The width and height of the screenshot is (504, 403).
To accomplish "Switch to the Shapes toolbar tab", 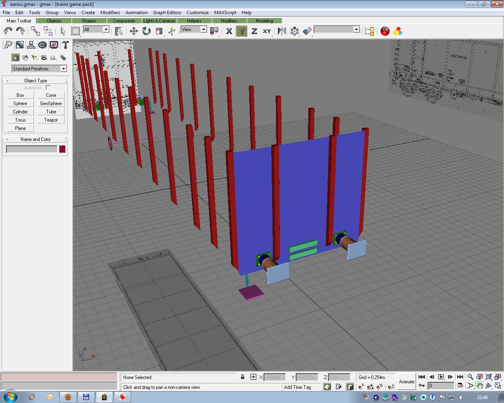I will (x=89, y=21).
